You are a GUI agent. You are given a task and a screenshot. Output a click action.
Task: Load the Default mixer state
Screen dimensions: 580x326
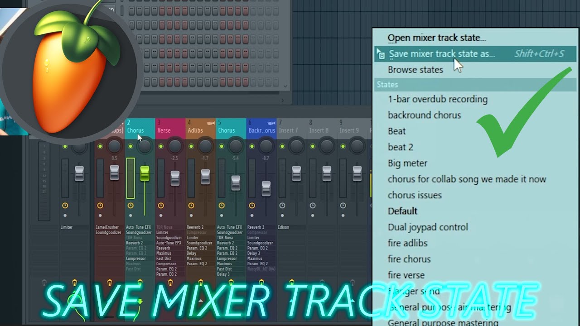tap(402, 211)
